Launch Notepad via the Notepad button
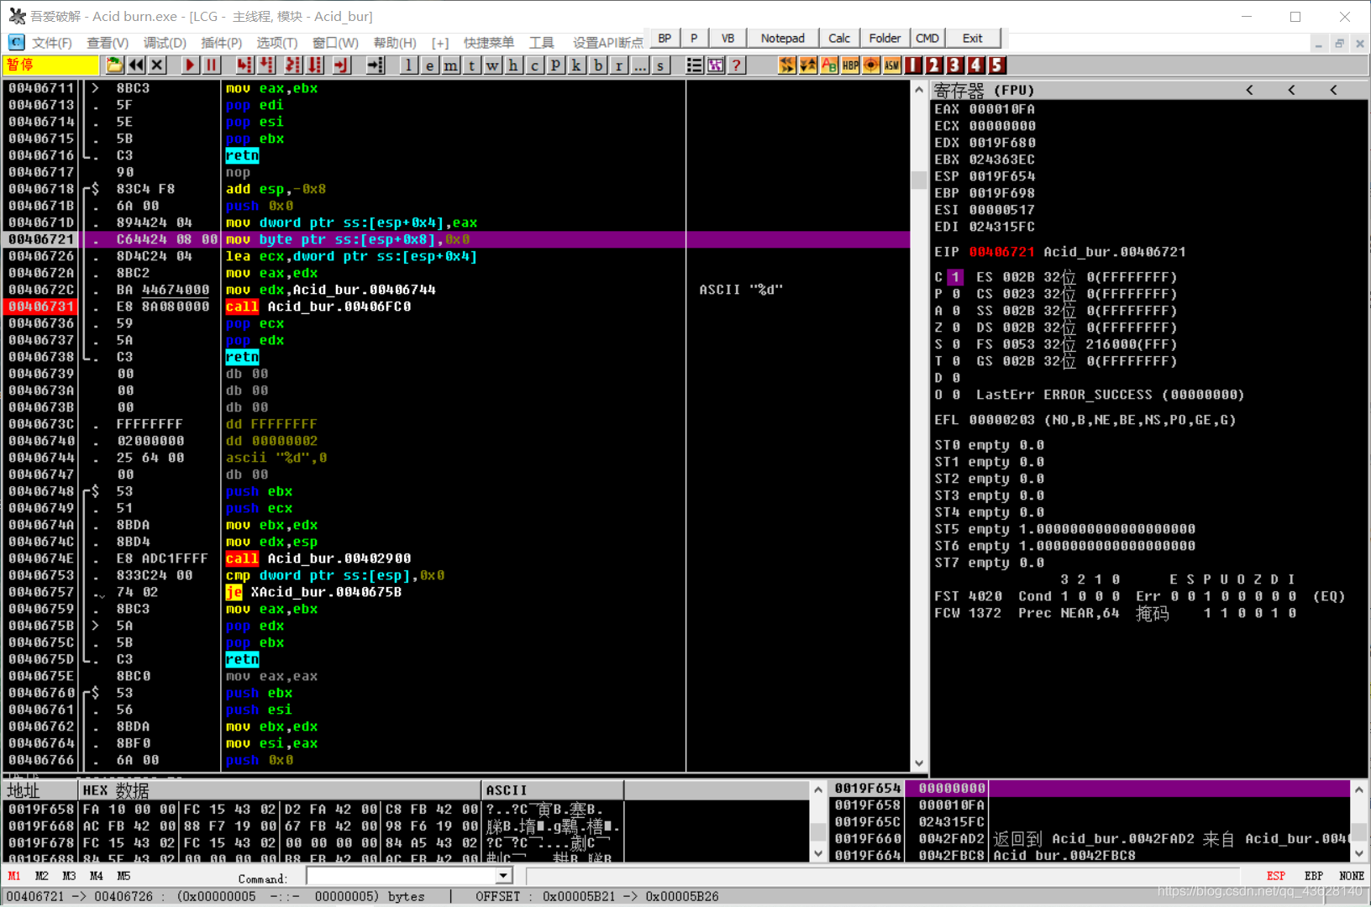This screenshot has height=907, width=1371. point(782,39)
